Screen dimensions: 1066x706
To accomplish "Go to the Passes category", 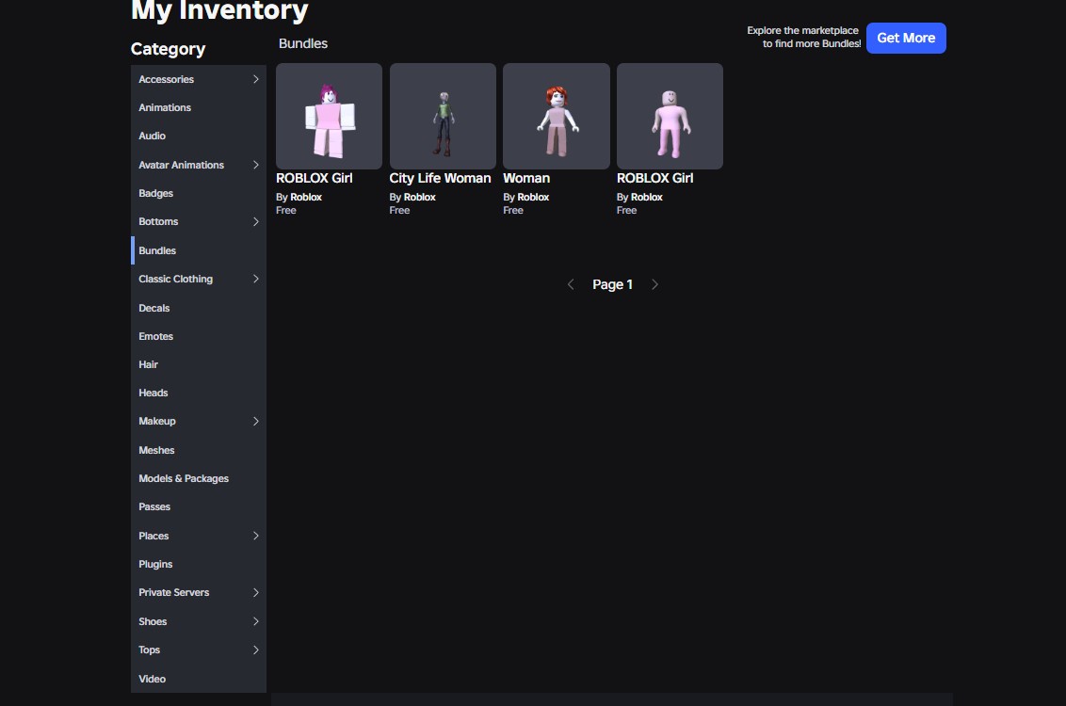I will 199,506.
